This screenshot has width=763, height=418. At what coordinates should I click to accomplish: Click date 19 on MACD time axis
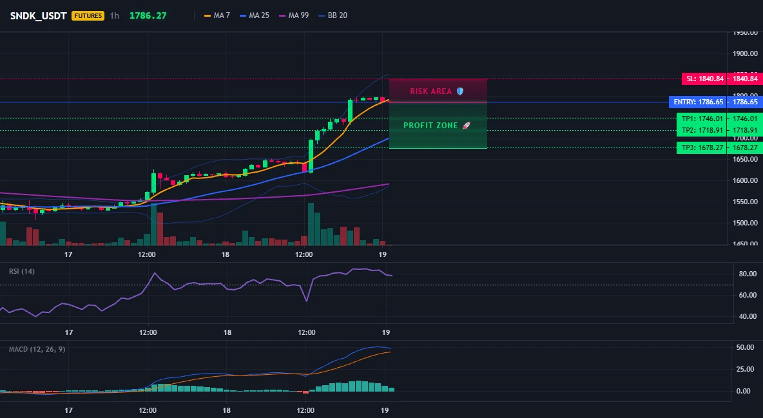click(x=385, y=410)
